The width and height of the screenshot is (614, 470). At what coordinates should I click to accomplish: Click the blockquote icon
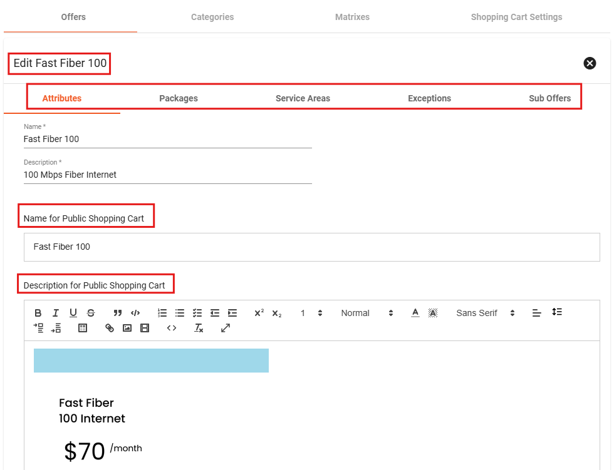pos(117,313)
